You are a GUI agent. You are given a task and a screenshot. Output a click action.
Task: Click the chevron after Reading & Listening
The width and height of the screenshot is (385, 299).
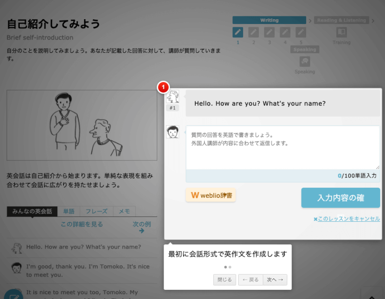(373, 20)
